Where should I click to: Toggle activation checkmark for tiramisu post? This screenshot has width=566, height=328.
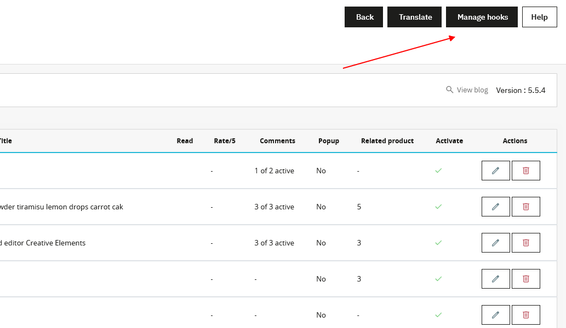tap(438, 207)
